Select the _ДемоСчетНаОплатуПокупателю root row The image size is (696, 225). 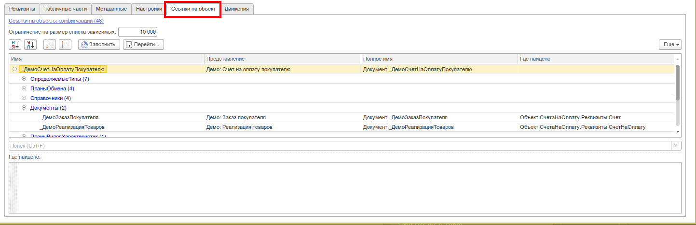pyautogui.click(x=341, y=69)
